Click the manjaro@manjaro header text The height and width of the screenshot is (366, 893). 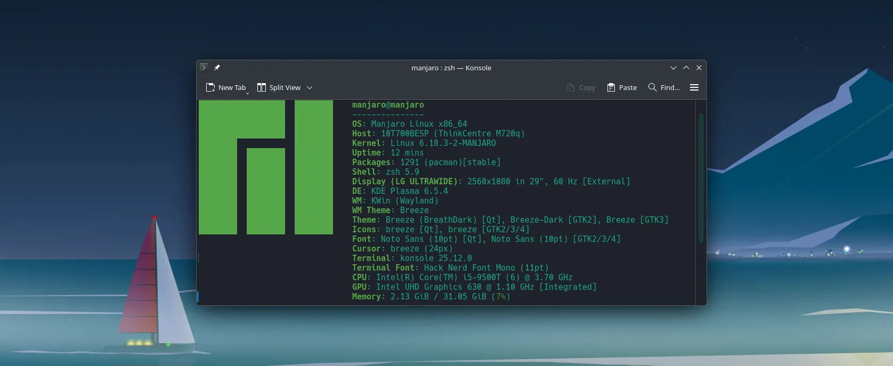pyautogui.click(x=388, y=105)
